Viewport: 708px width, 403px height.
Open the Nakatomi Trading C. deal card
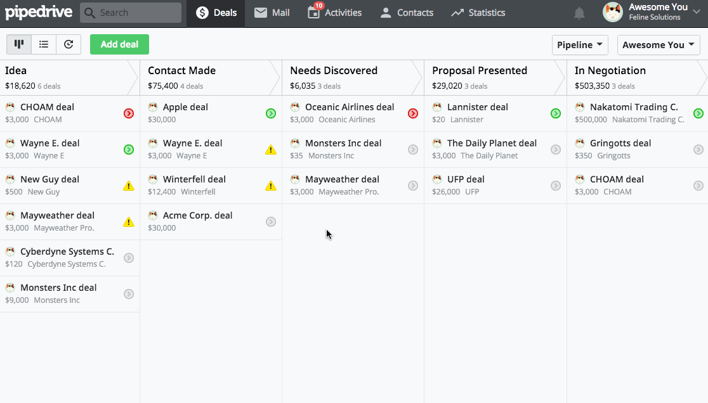tap(638, 113)
